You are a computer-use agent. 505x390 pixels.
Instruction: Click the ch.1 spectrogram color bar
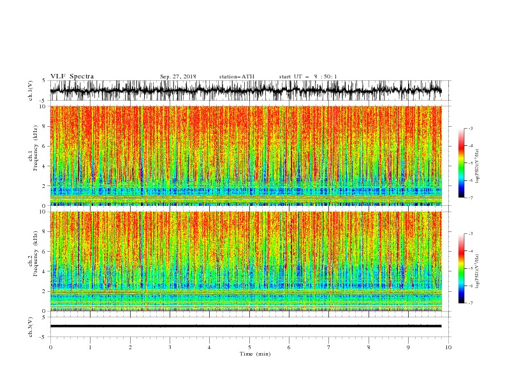click(461, 162)
